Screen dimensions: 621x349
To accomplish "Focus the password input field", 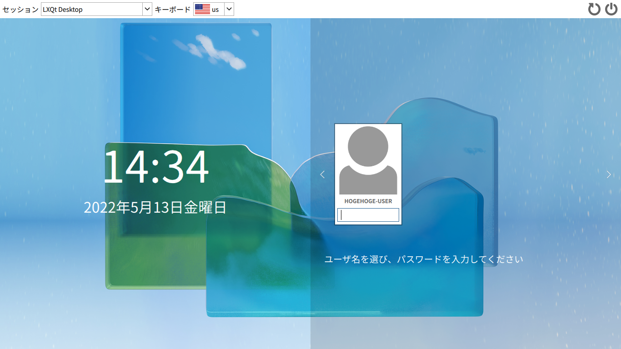I will [x=368, y=215].
